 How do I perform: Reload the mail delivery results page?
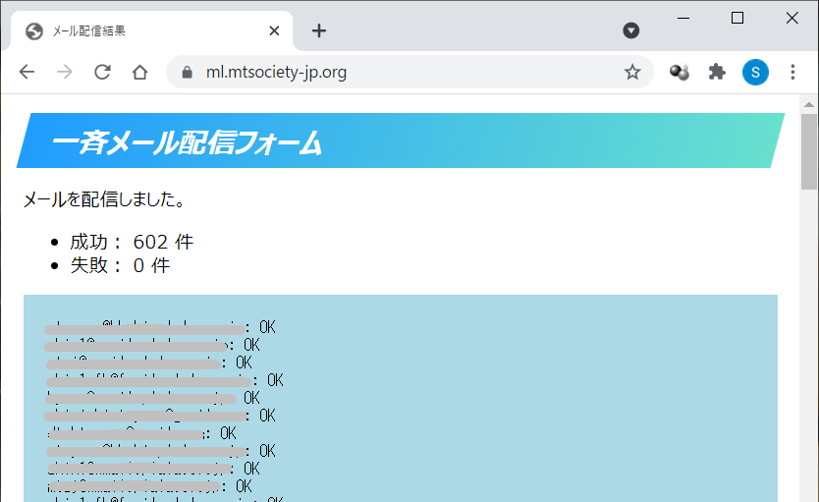tap(102, 72)
